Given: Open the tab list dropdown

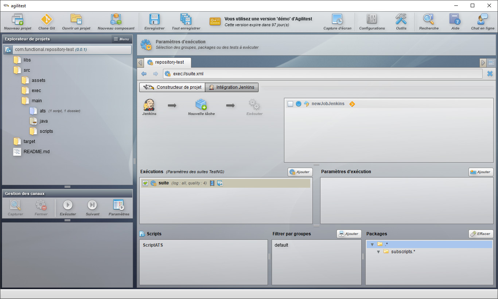Looking at the screenshot, I should [x=491, y=63].
